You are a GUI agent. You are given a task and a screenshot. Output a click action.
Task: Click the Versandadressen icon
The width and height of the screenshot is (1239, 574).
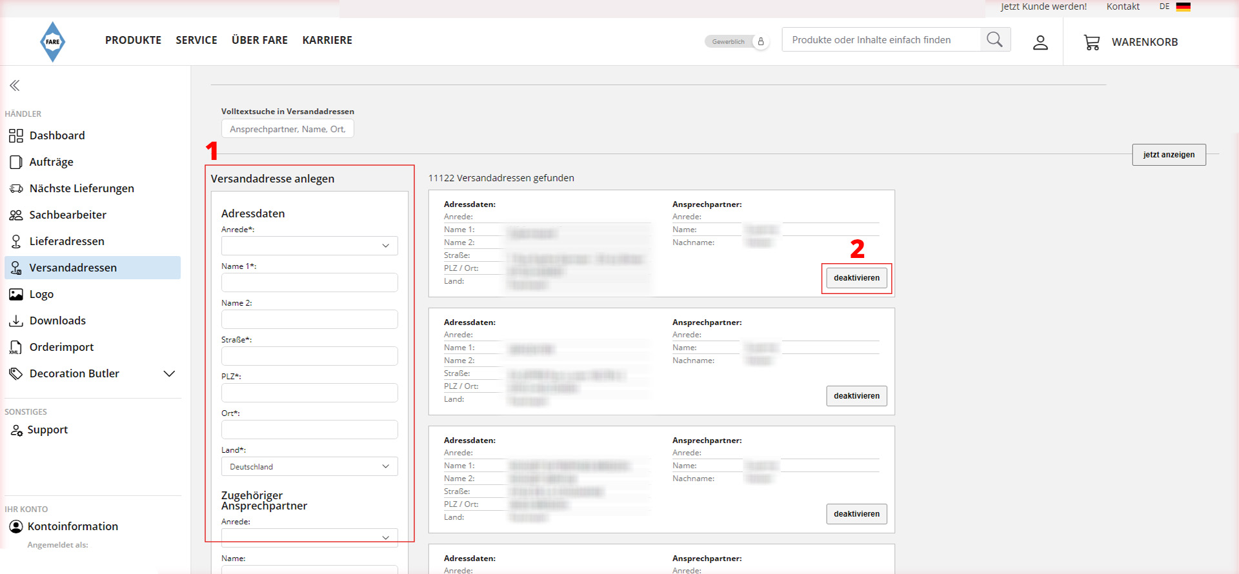coord(16,268)
